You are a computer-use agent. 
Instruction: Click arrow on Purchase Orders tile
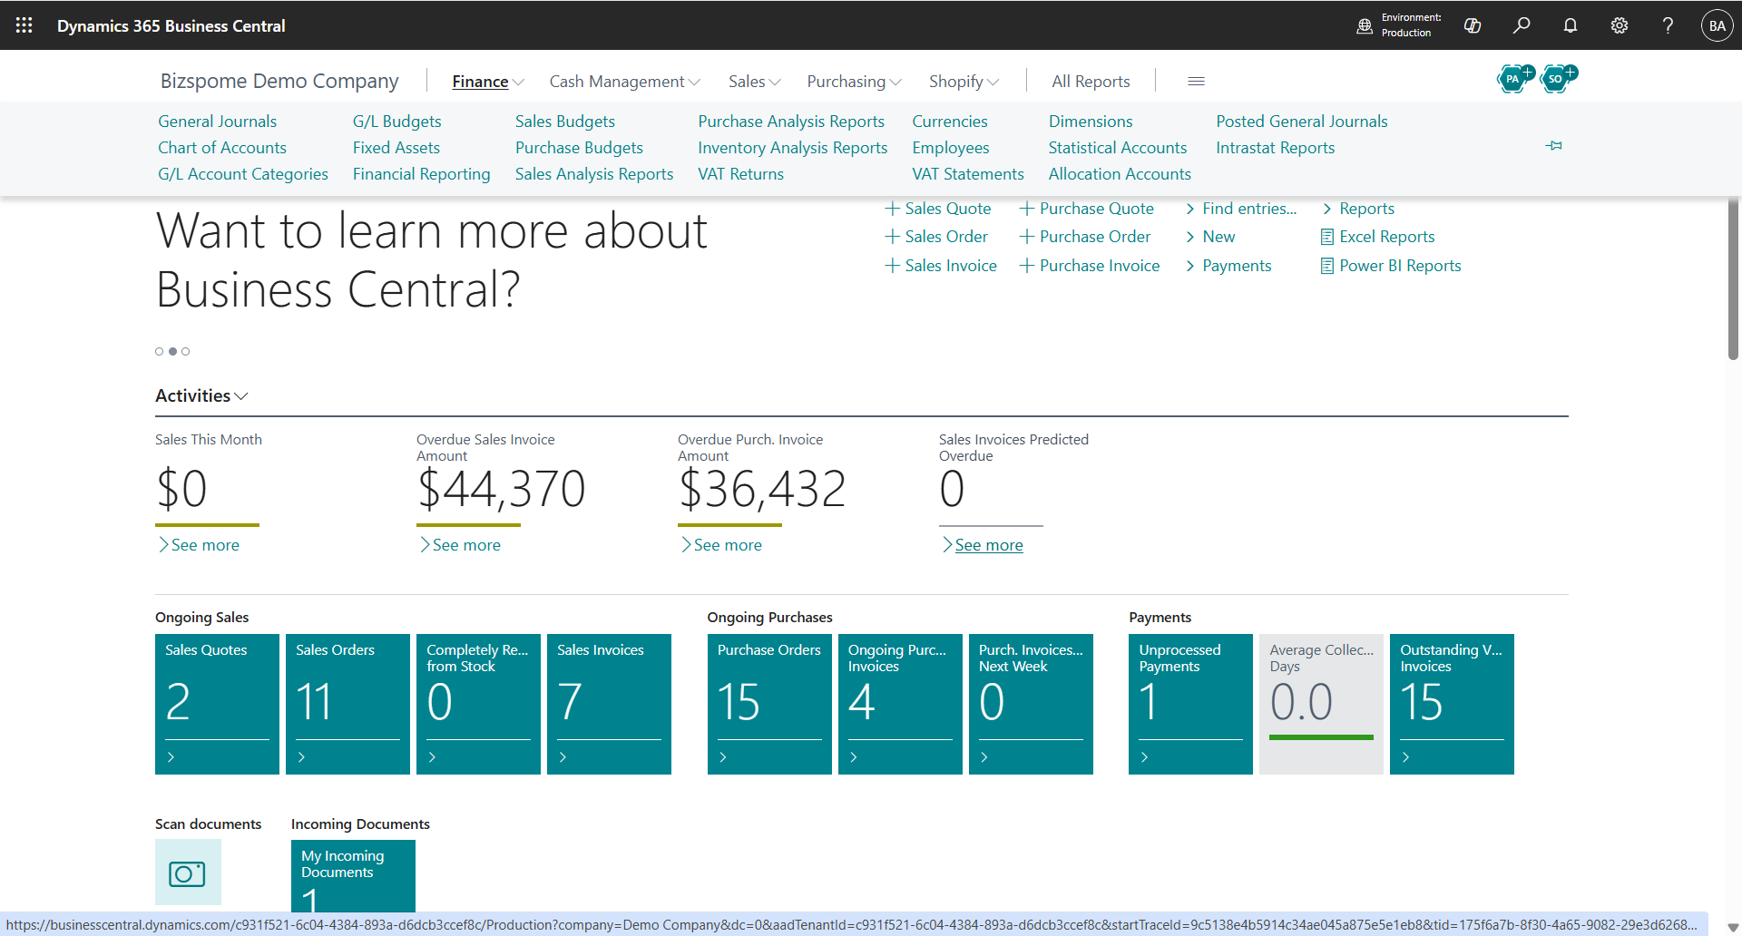coord(723,756)
